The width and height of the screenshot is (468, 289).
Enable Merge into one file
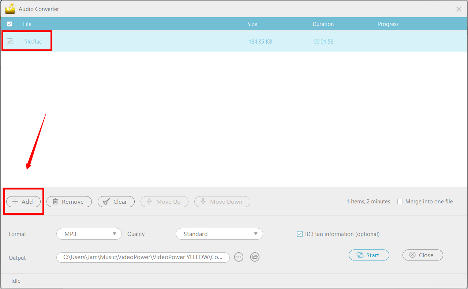tap(400, 201)
